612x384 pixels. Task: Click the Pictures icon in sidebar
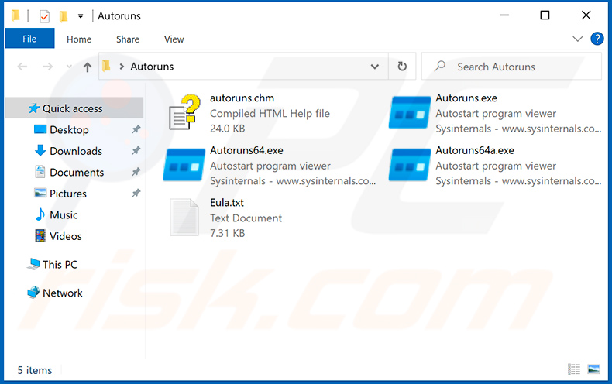40,193
